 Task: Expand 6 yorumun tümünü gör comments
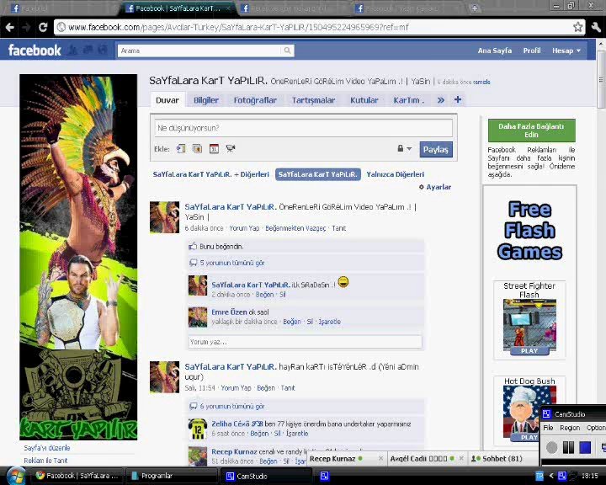232,407
